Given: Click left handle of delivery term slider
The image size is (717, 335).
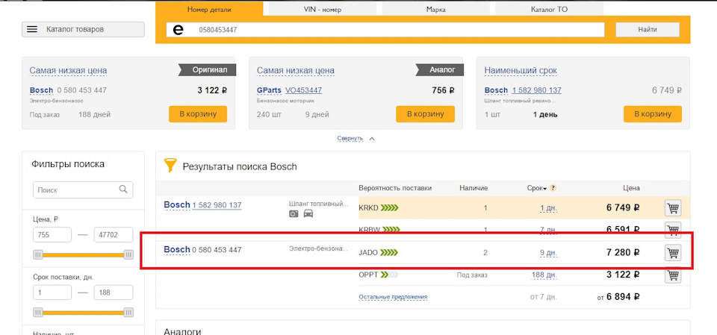Looking at the screenshot, I should click(x=37, y=313).
